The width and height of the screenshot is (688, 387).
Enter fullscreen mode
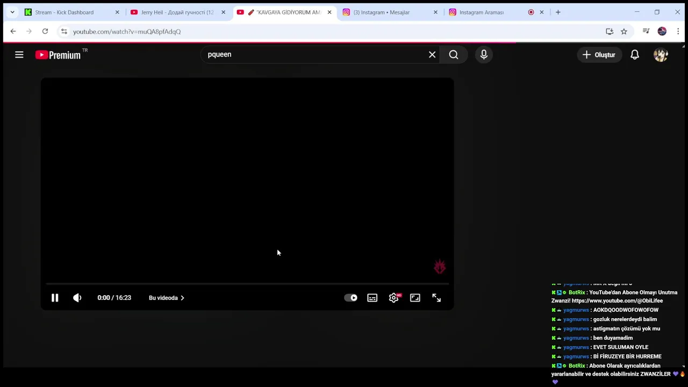[436, 298]
